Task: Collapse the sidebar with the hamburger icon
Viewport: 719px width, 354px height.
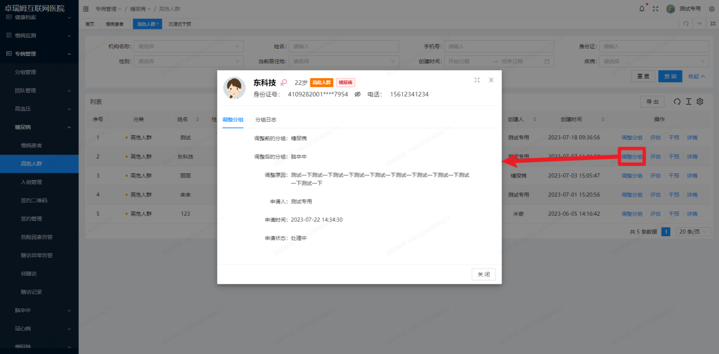Action: 85,8
